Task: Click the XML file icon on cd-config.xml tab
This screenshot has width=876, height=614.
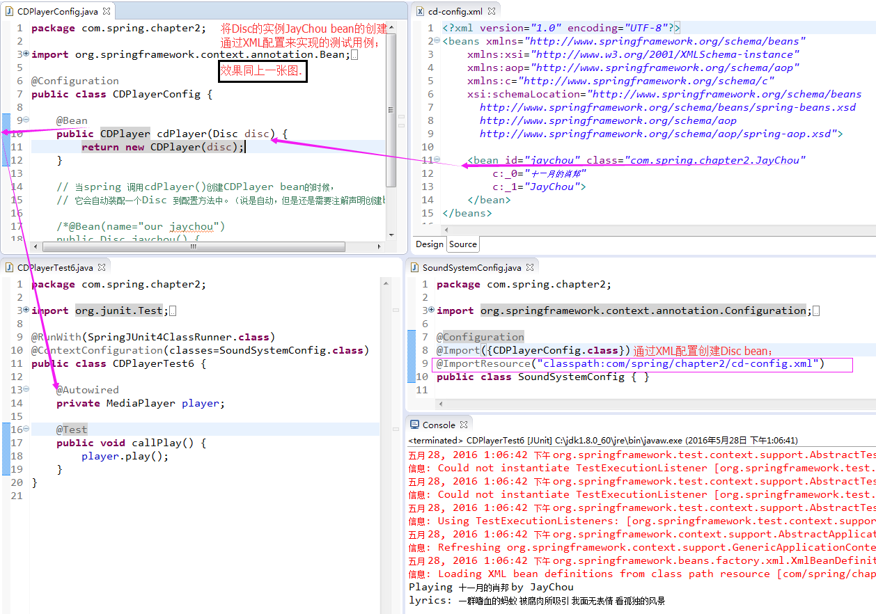Action: (420, 11)
